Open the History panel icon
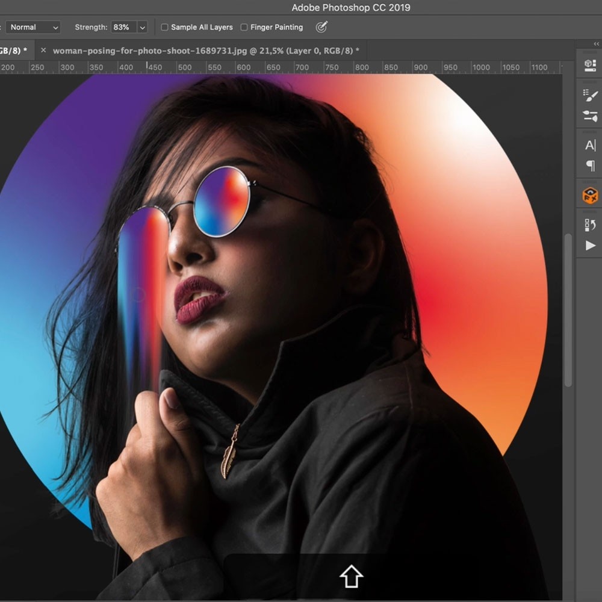This screenshot has height=602, width=602. [x=589, y=225]
